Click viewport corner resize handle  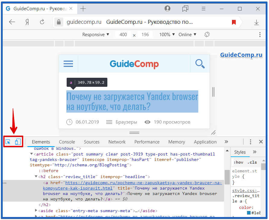point(213,133)
